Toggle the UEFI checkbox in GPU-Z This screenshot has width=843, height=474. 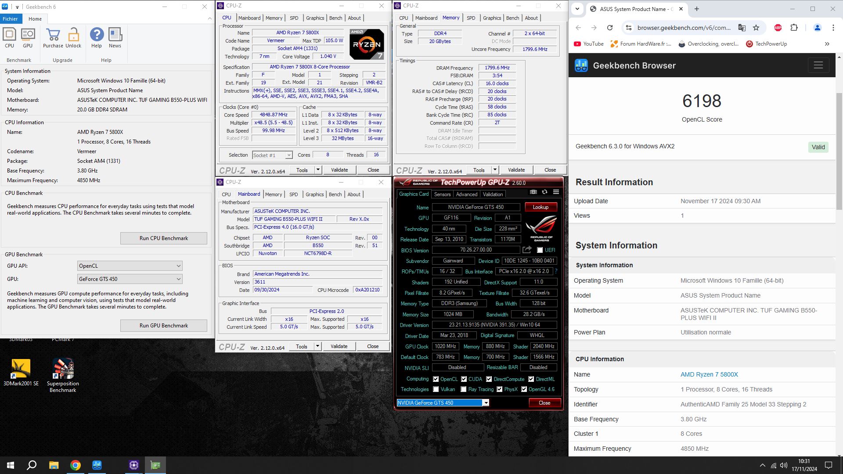(x=540, y=250)
